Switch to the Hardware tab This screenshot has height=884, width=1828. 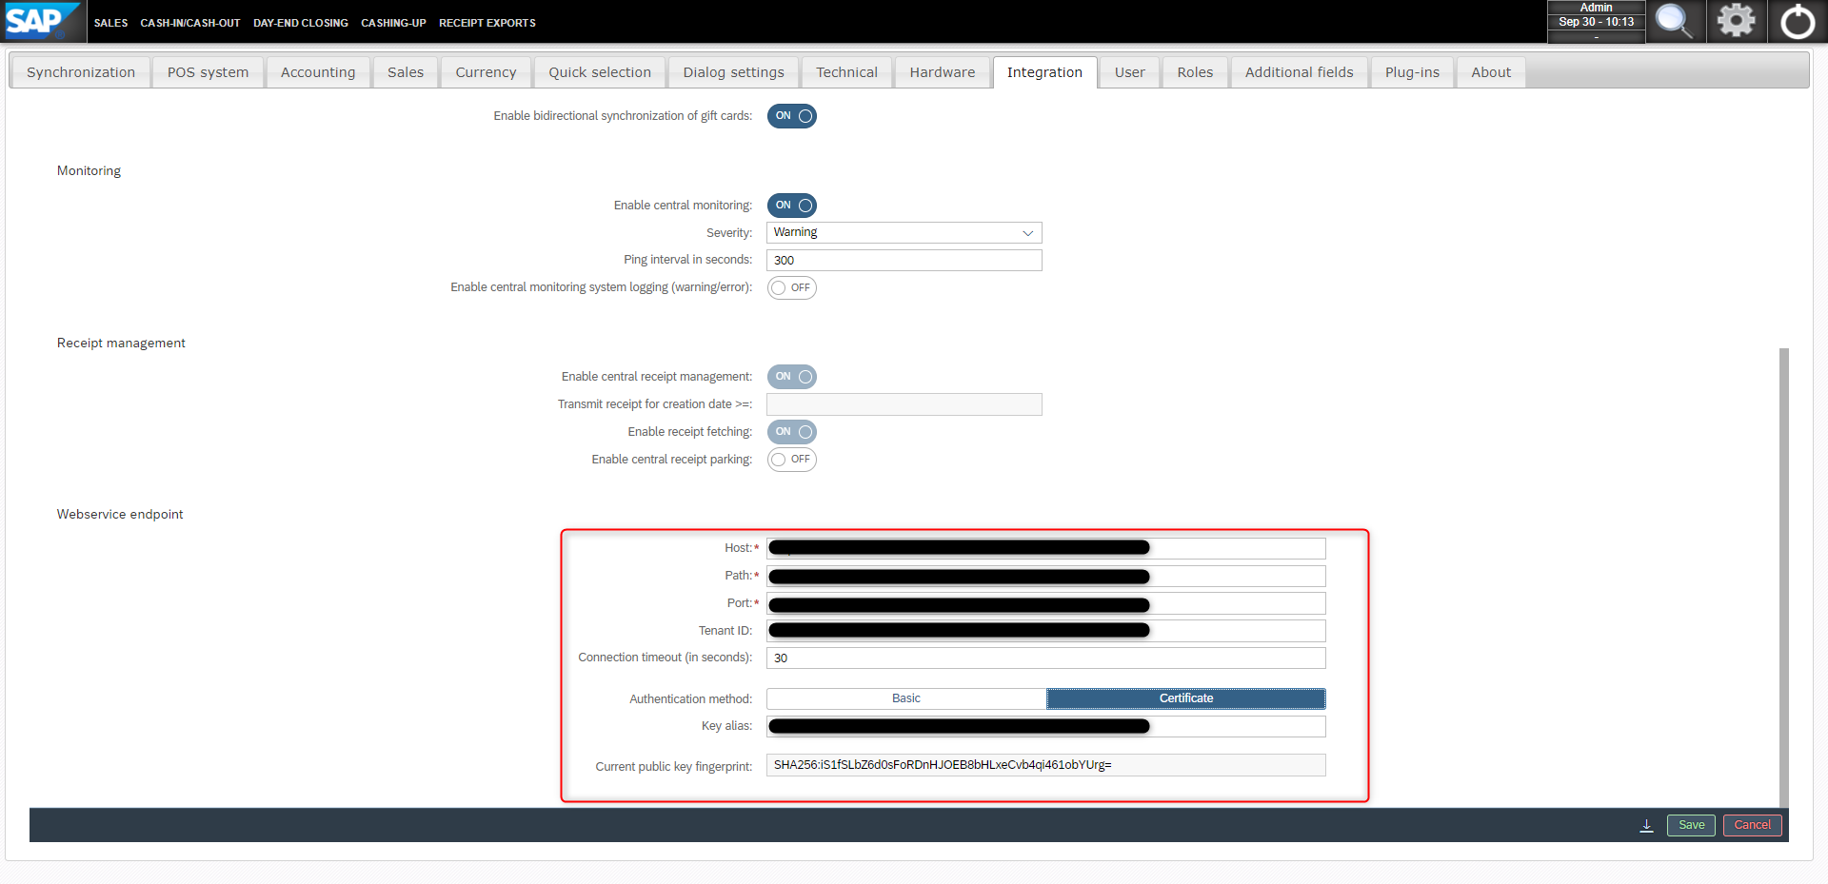(942, 72)
